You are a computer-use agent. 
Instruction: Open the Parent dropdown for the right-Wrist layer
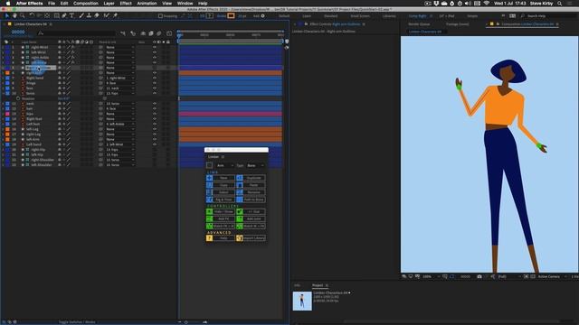tap(120, 47)
